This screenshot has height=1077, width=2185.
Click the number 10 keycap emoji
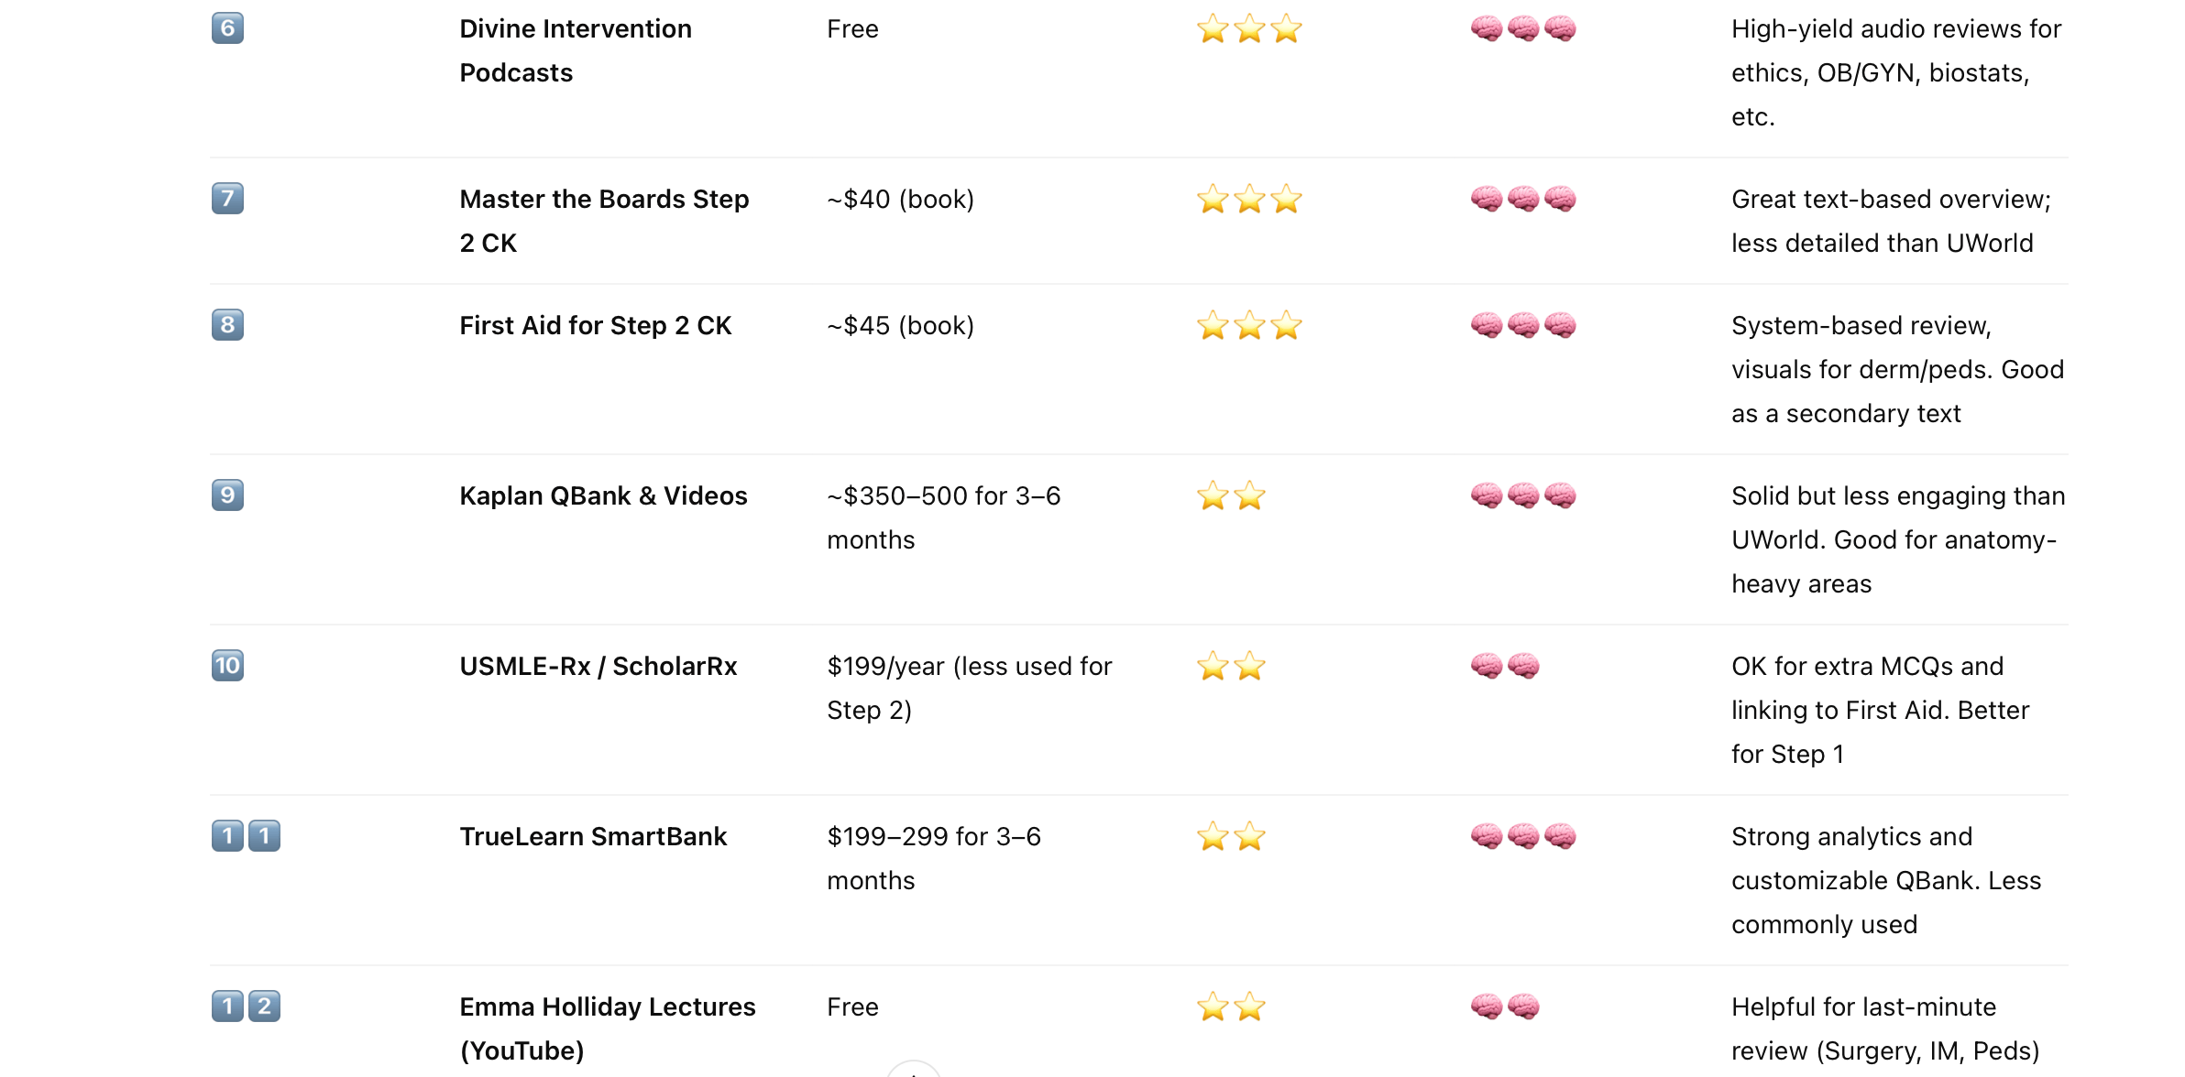point(227,666)
